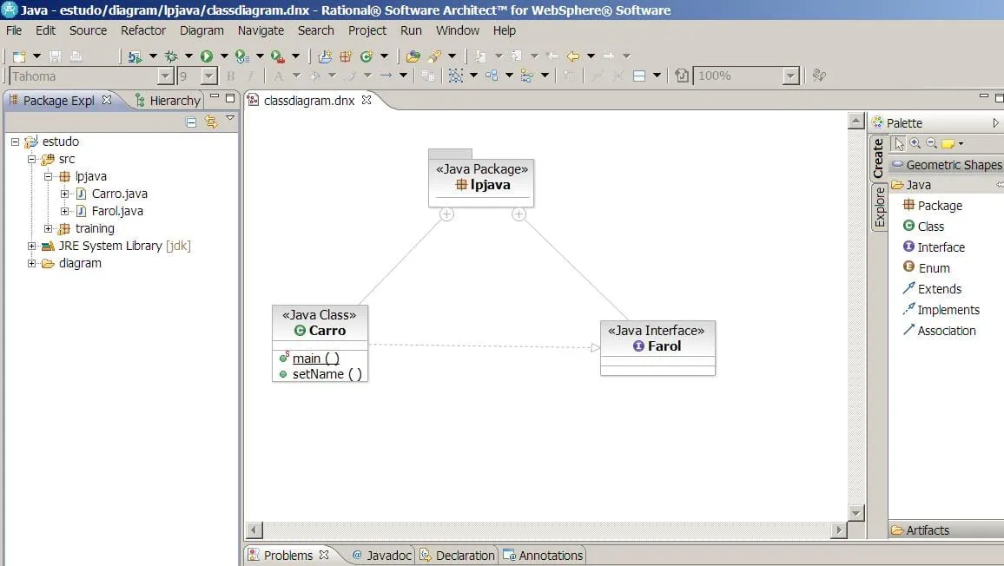Select the Zoom In tool in Palette
The width and height of the screenshot is (1004, 566).
(x=915, y=143)
